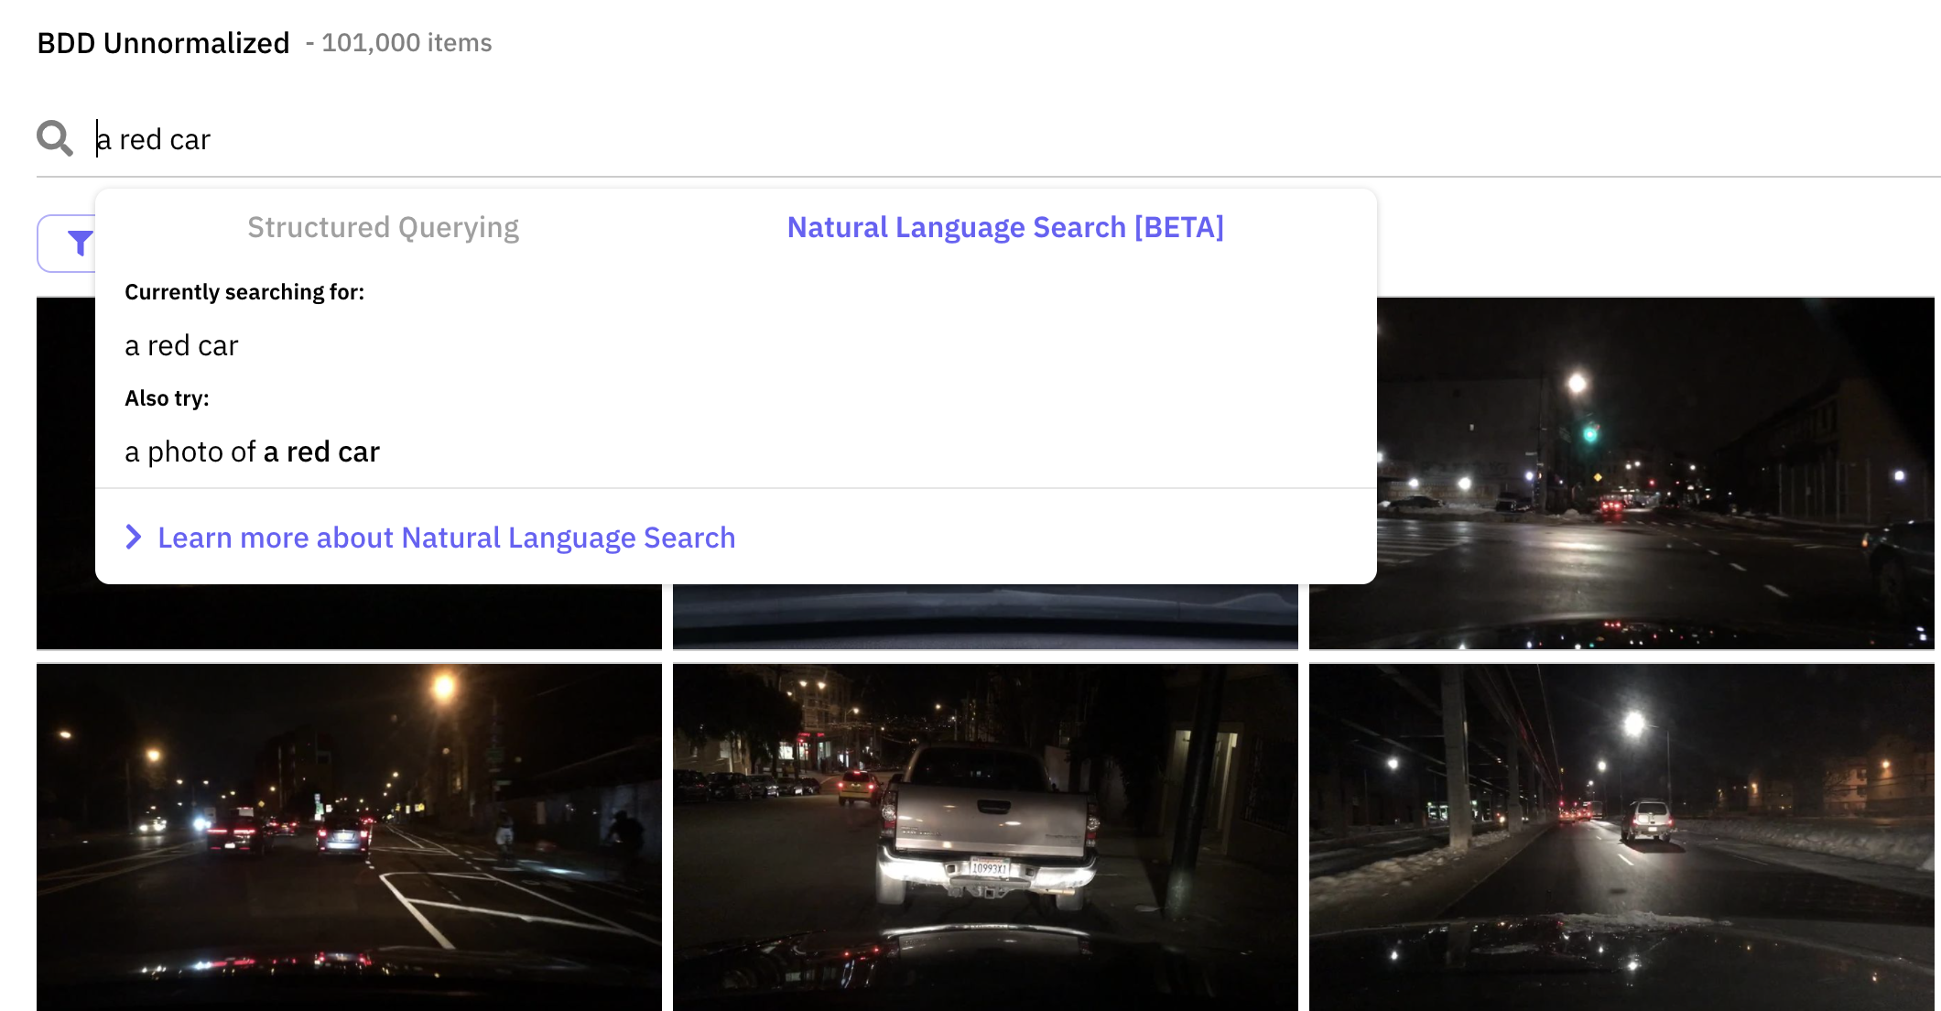Open bottom-left thumbnail with white lane markings
This screenshot has height=1011, width=1941.
point(348,837)
